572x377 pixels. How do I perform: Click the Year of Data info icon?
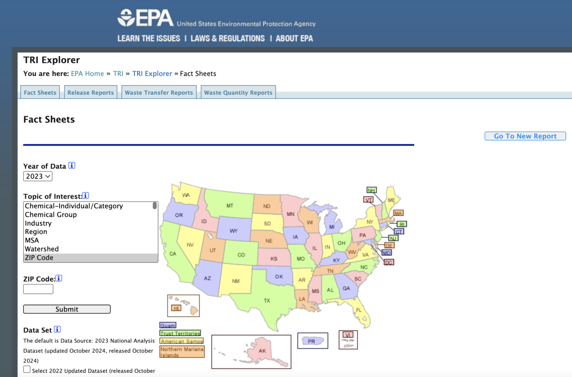pos(72,166)
